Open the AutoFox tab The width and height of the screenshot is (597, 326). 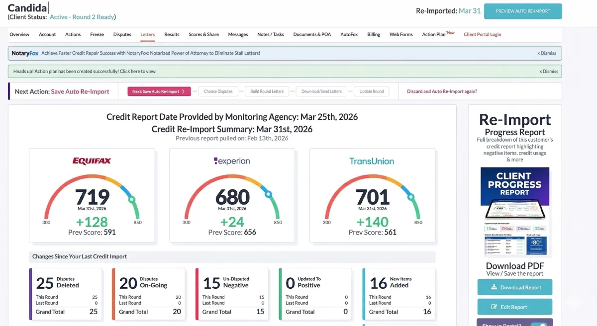click(349, 34)
